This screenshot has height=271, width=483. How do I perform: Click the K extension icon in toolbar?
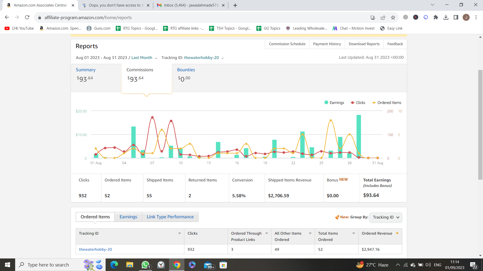pos(416,17)
